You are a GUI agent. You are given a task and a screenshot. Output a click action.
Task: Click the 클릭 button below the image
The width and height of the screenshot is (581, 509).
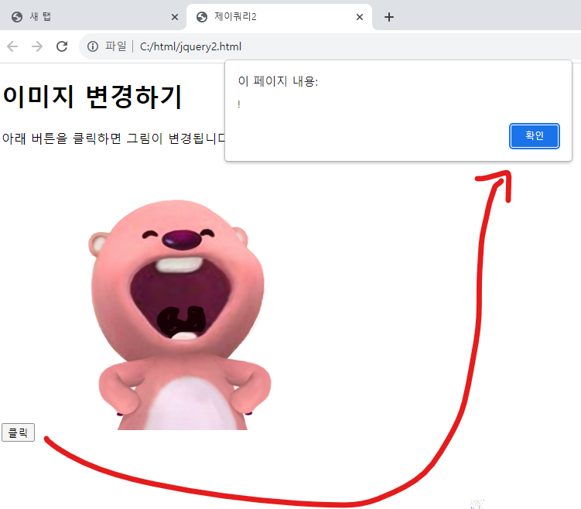18,432
